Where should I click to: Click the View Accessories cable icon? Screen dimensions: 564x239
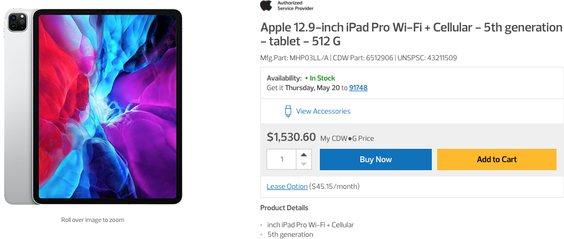pyautogui.click(x=288, y=111)
